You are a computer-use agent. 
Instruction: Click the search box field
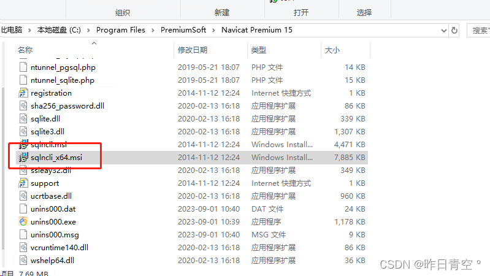pos(478,30)
